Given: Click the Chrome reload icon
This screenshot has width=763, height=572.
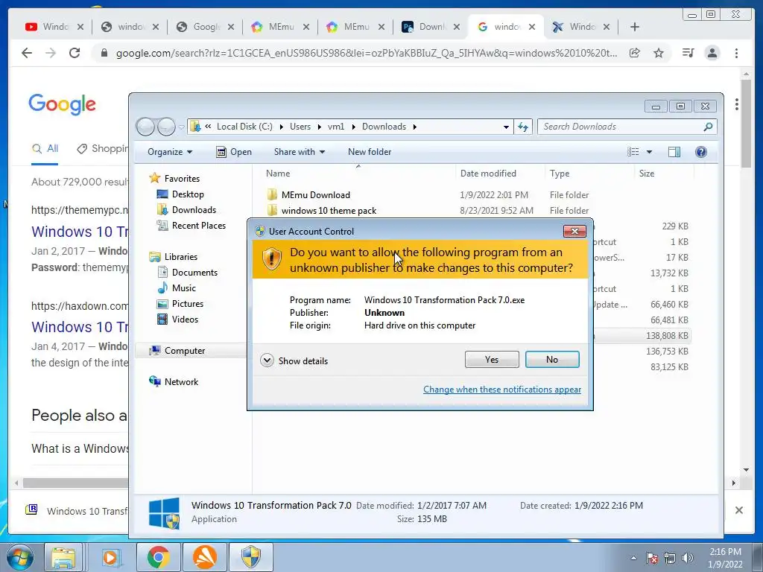Looking at the screenshot, I should point(75,53).
